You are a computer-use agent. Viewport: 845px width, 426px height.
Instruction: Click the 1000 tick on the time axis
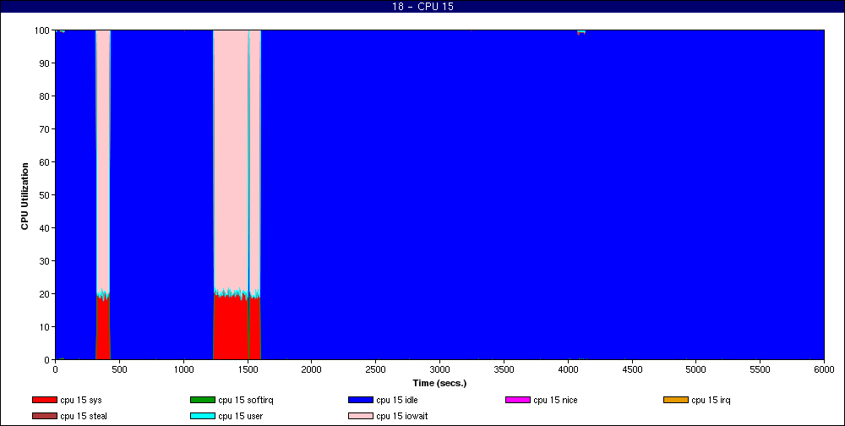click(x=183, y=370)
